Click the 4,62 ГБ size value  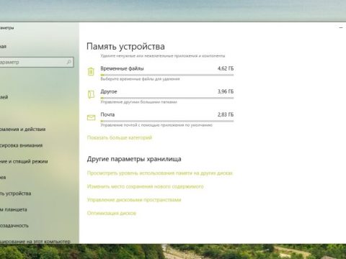click(226, 68)
